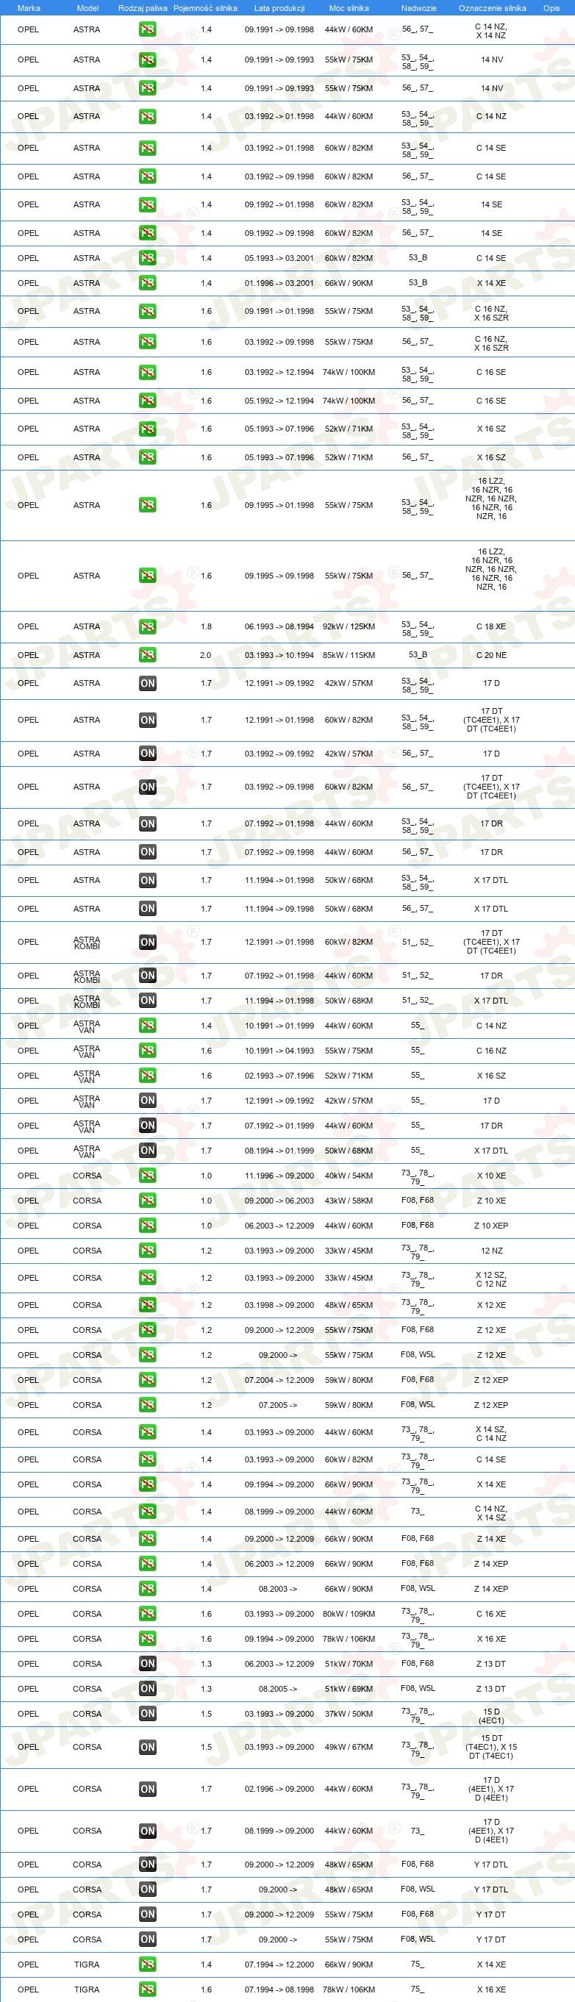Click the petrol icon in Corsa Z 10 XEP row

click(147, 1226)
